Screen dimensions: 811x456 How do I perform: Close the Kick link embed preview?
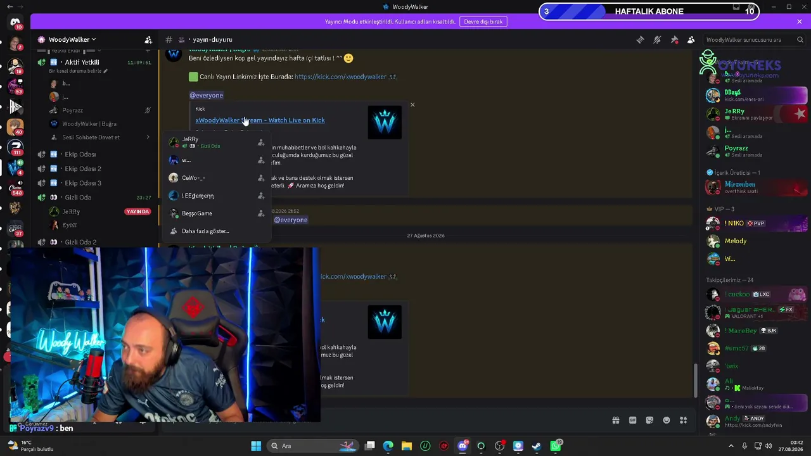(412, 104)
